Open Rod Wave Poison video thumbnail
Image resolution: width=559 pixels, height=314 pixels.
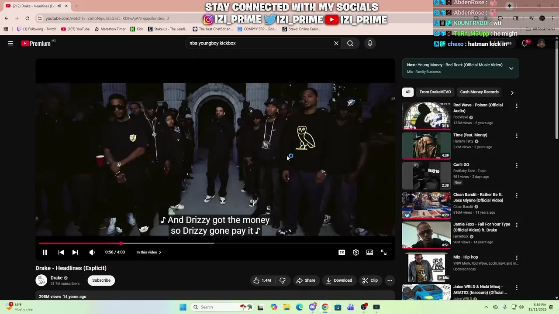(426, 116)
